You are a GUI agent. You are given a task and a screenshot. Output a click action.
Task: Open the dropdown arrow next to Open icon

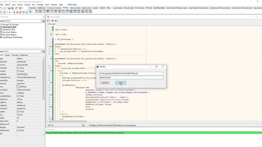point(7,8)
